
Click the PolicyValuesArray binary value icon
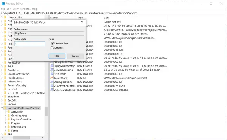pos(52,66)
